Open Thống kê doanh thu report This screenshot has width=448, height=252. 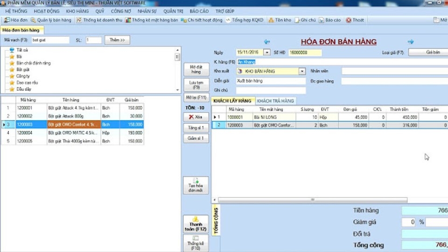coord(99,20)
